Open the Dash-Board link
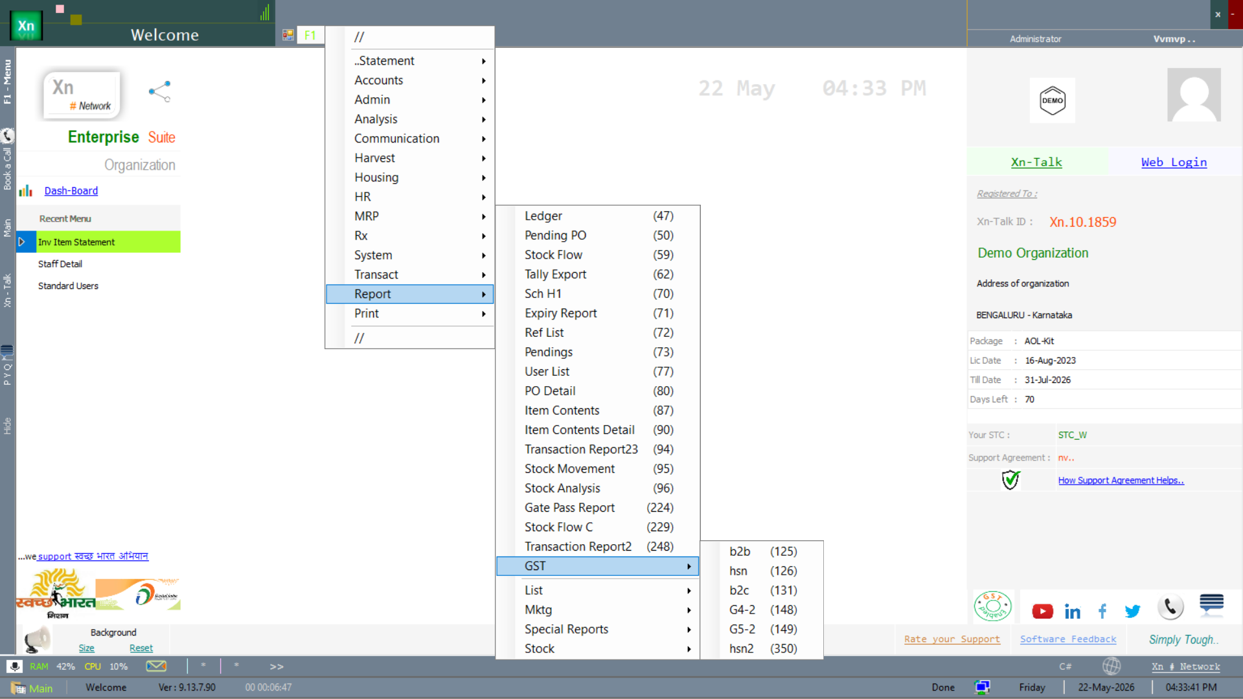This screenshot has width=1243, height=699. (71, 190)
